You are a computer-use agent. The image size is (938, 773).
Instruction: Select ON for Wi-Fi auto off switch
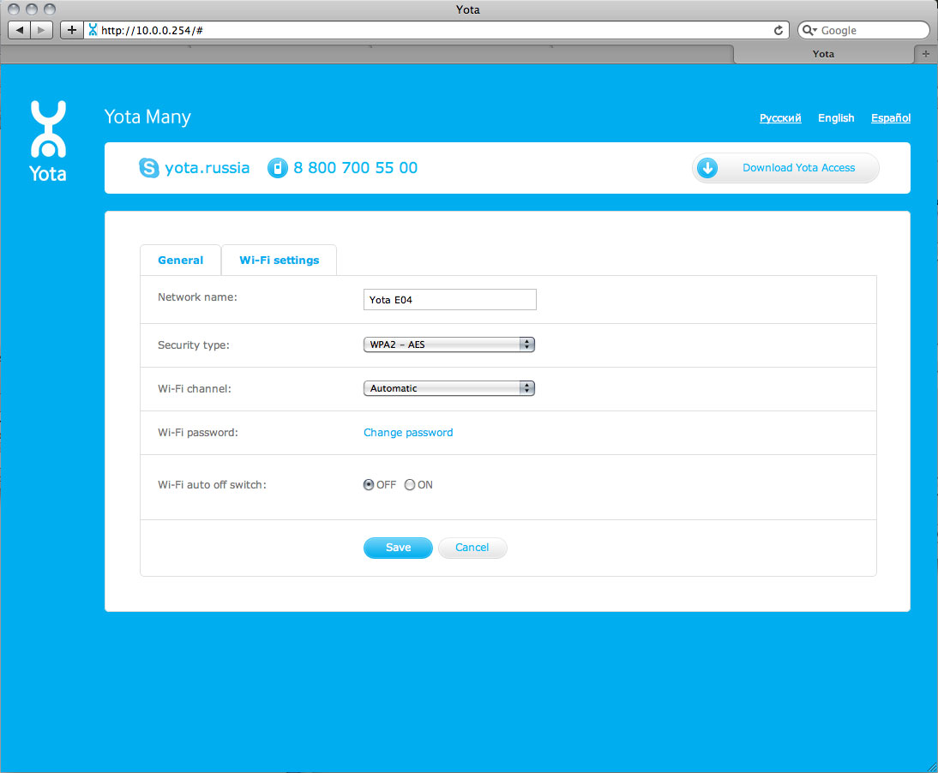(x=410, y=485)
